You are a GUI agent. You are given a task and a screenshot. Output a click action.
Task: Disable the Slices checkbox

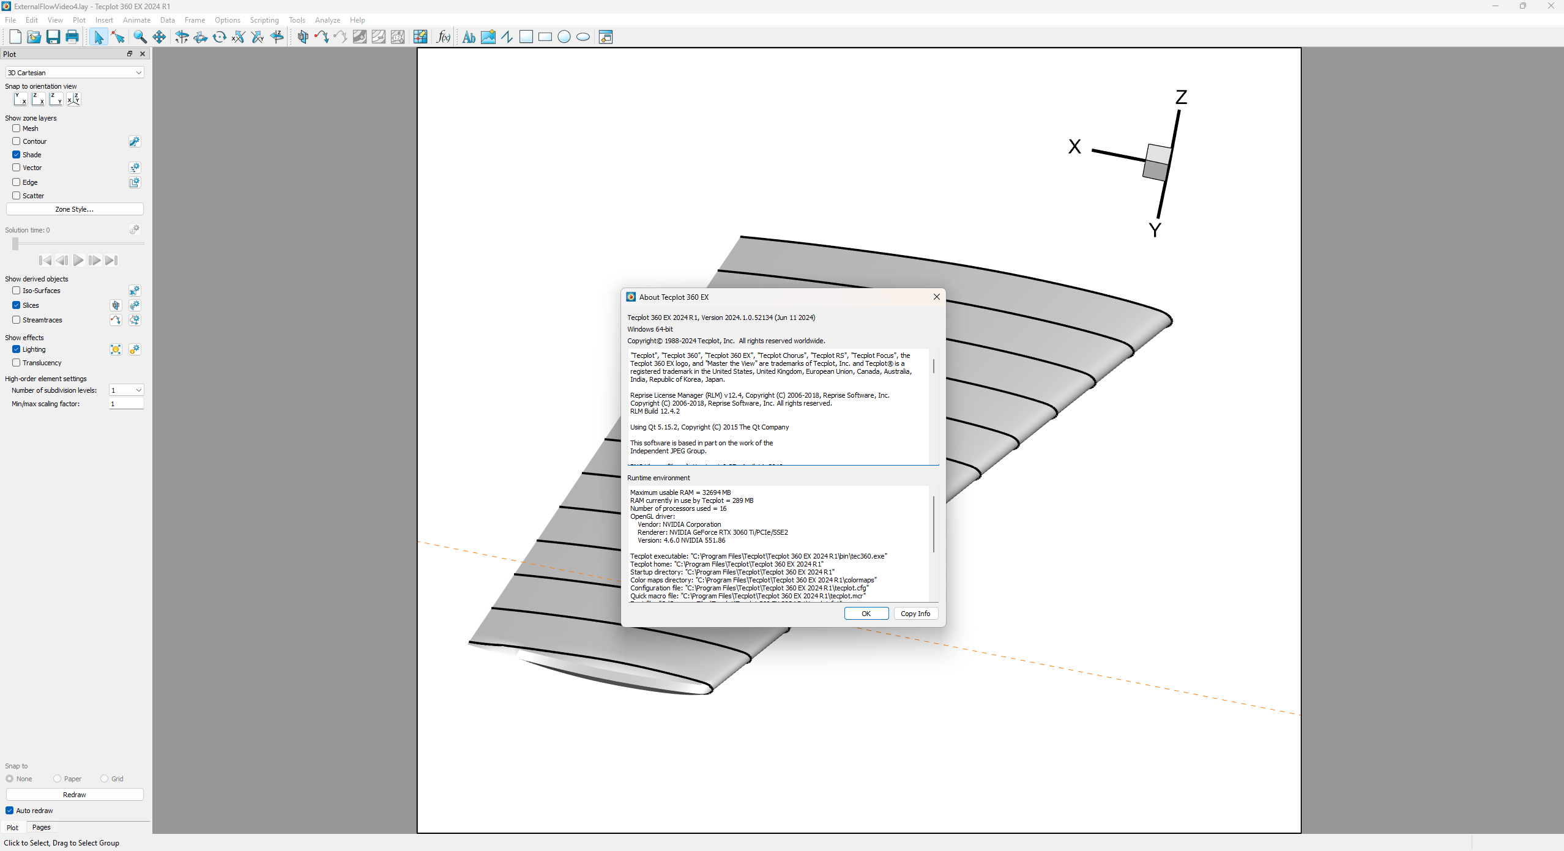pos(17,305)
